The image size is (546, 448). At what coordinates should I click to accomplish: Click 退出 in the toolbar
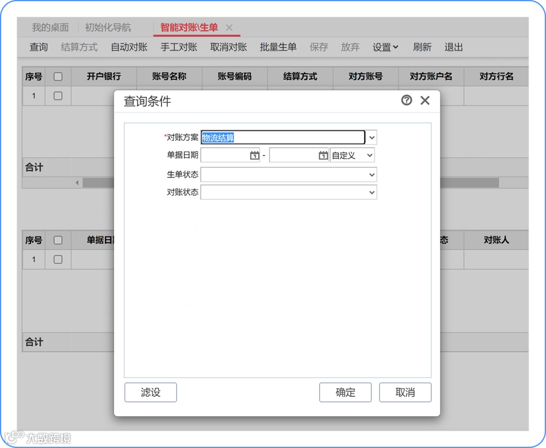453,47
